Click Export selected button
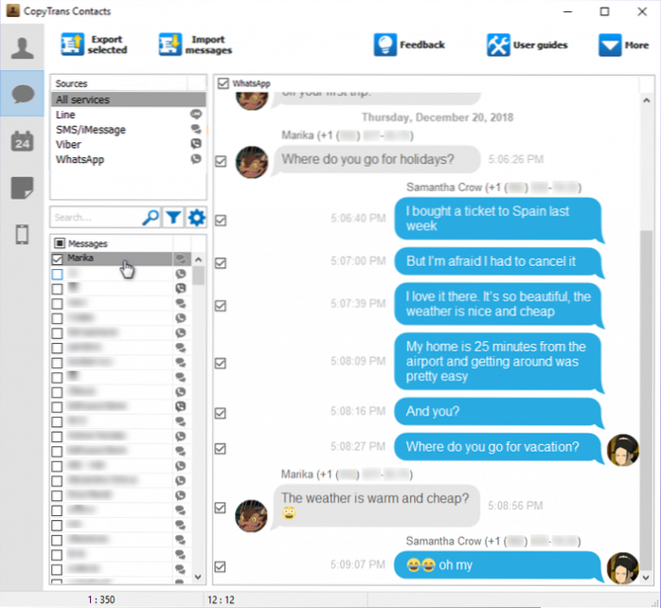The width and height of the screenshot is (661, 608). (x=94, y=45)
